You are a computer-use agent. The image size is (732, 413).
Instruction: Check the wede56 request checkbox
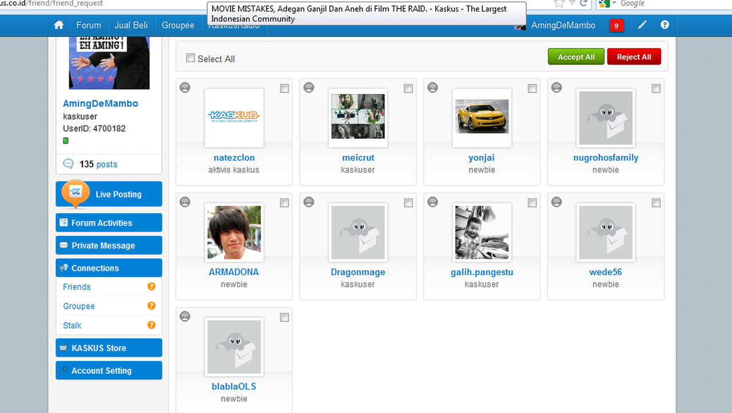(656, 203)
